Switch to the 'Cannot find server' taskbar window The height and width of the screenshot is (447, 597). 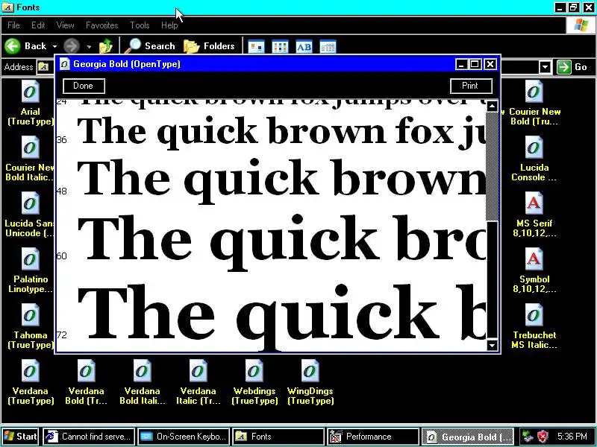89,437
